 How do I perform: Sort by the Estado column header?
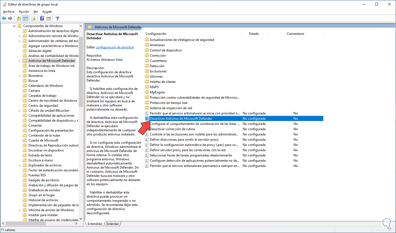[254, 34]
